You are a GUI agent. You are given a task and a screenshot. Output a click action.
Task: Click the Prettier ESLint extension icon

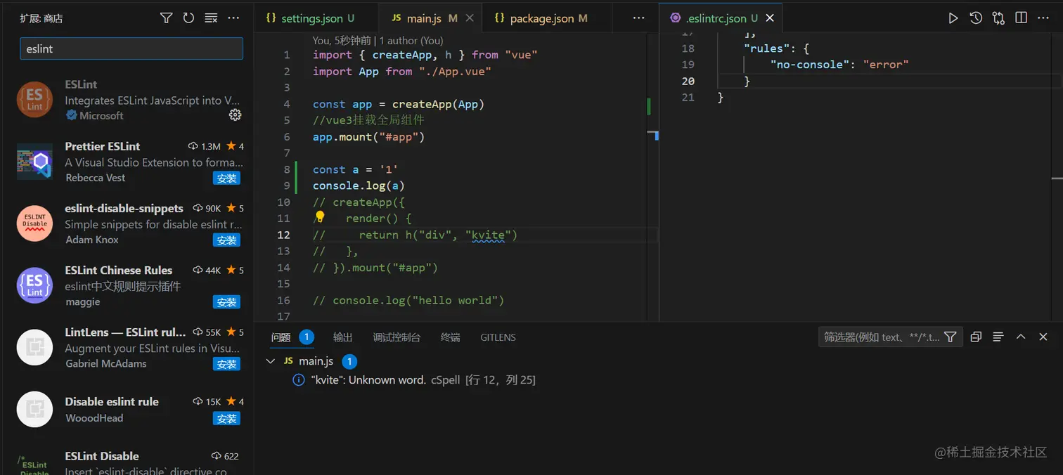(34, 162)
